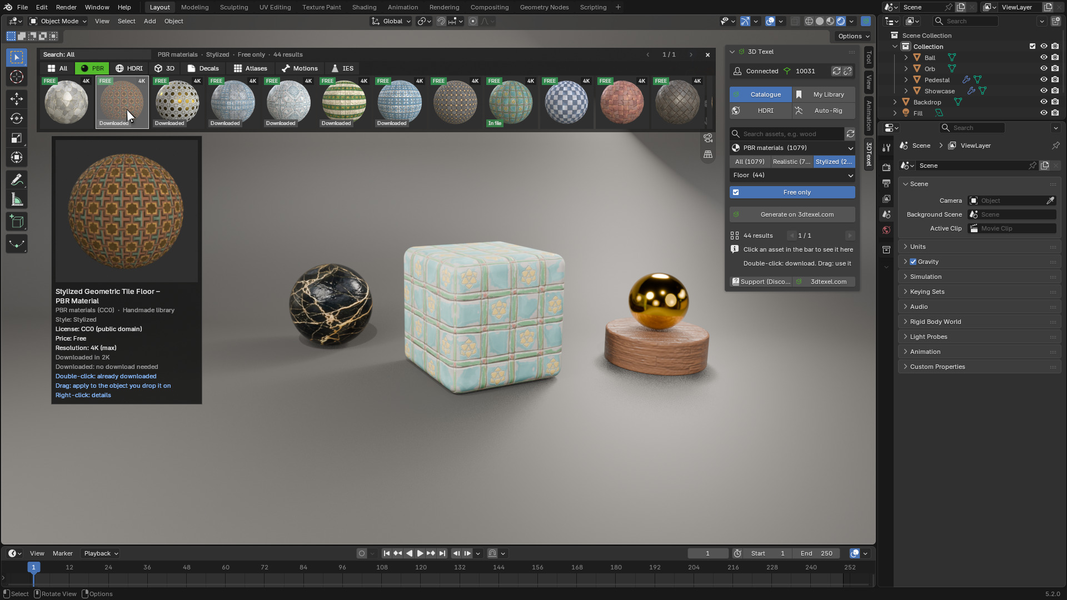Expand the Showcase object in the outliner
This screenshot has height=600, width=1067.
906,91
